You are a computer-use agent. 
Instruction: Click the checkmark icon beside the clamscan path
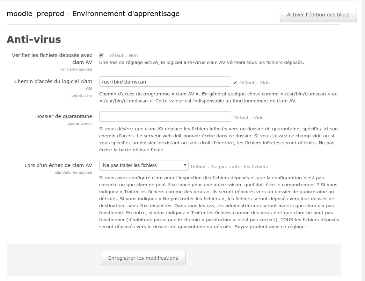(235, 82)
